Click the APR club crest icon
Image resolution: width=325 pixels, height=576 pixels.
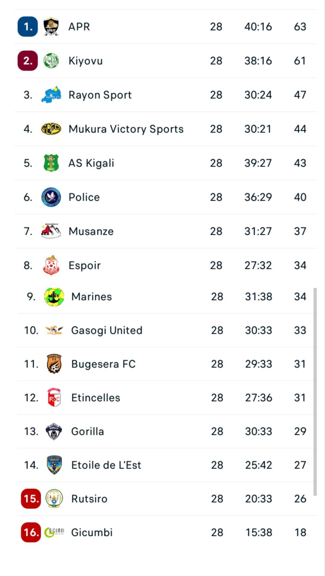51,26
